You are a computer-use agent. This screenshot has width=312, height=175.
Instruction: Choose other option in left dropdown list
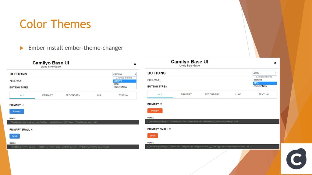coord(125,84)
